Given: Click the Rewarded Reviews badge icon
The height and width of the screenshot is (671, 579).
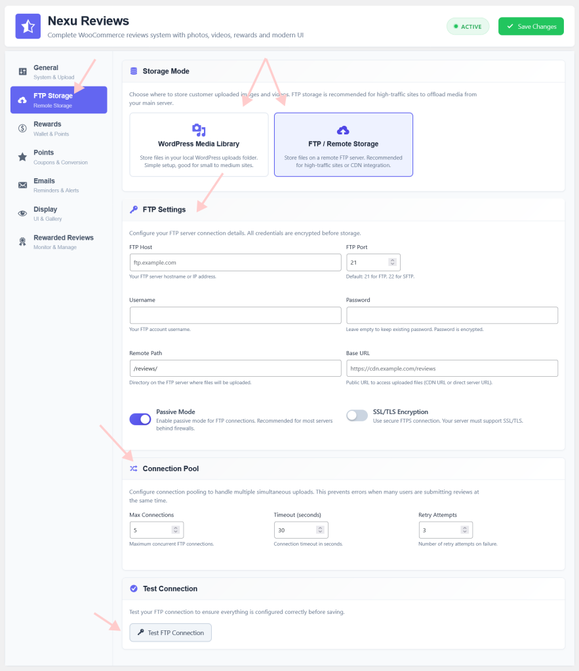Looking at the screenshot, I should point(23,242).
